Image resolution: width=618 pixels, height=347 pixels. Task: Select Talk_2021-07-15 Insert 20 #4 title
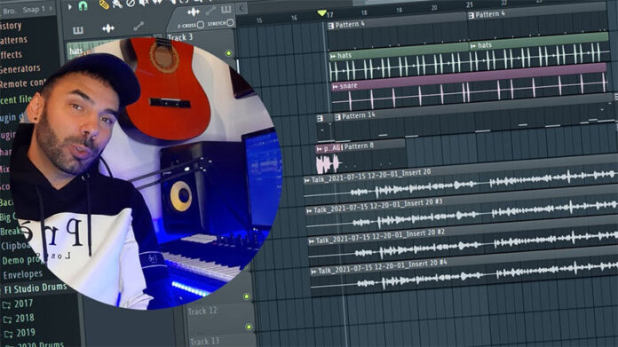(383, 267)
